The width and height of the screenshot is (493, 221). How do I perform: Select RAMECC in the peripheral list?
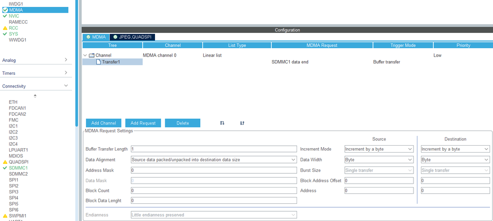click(18, 22)
